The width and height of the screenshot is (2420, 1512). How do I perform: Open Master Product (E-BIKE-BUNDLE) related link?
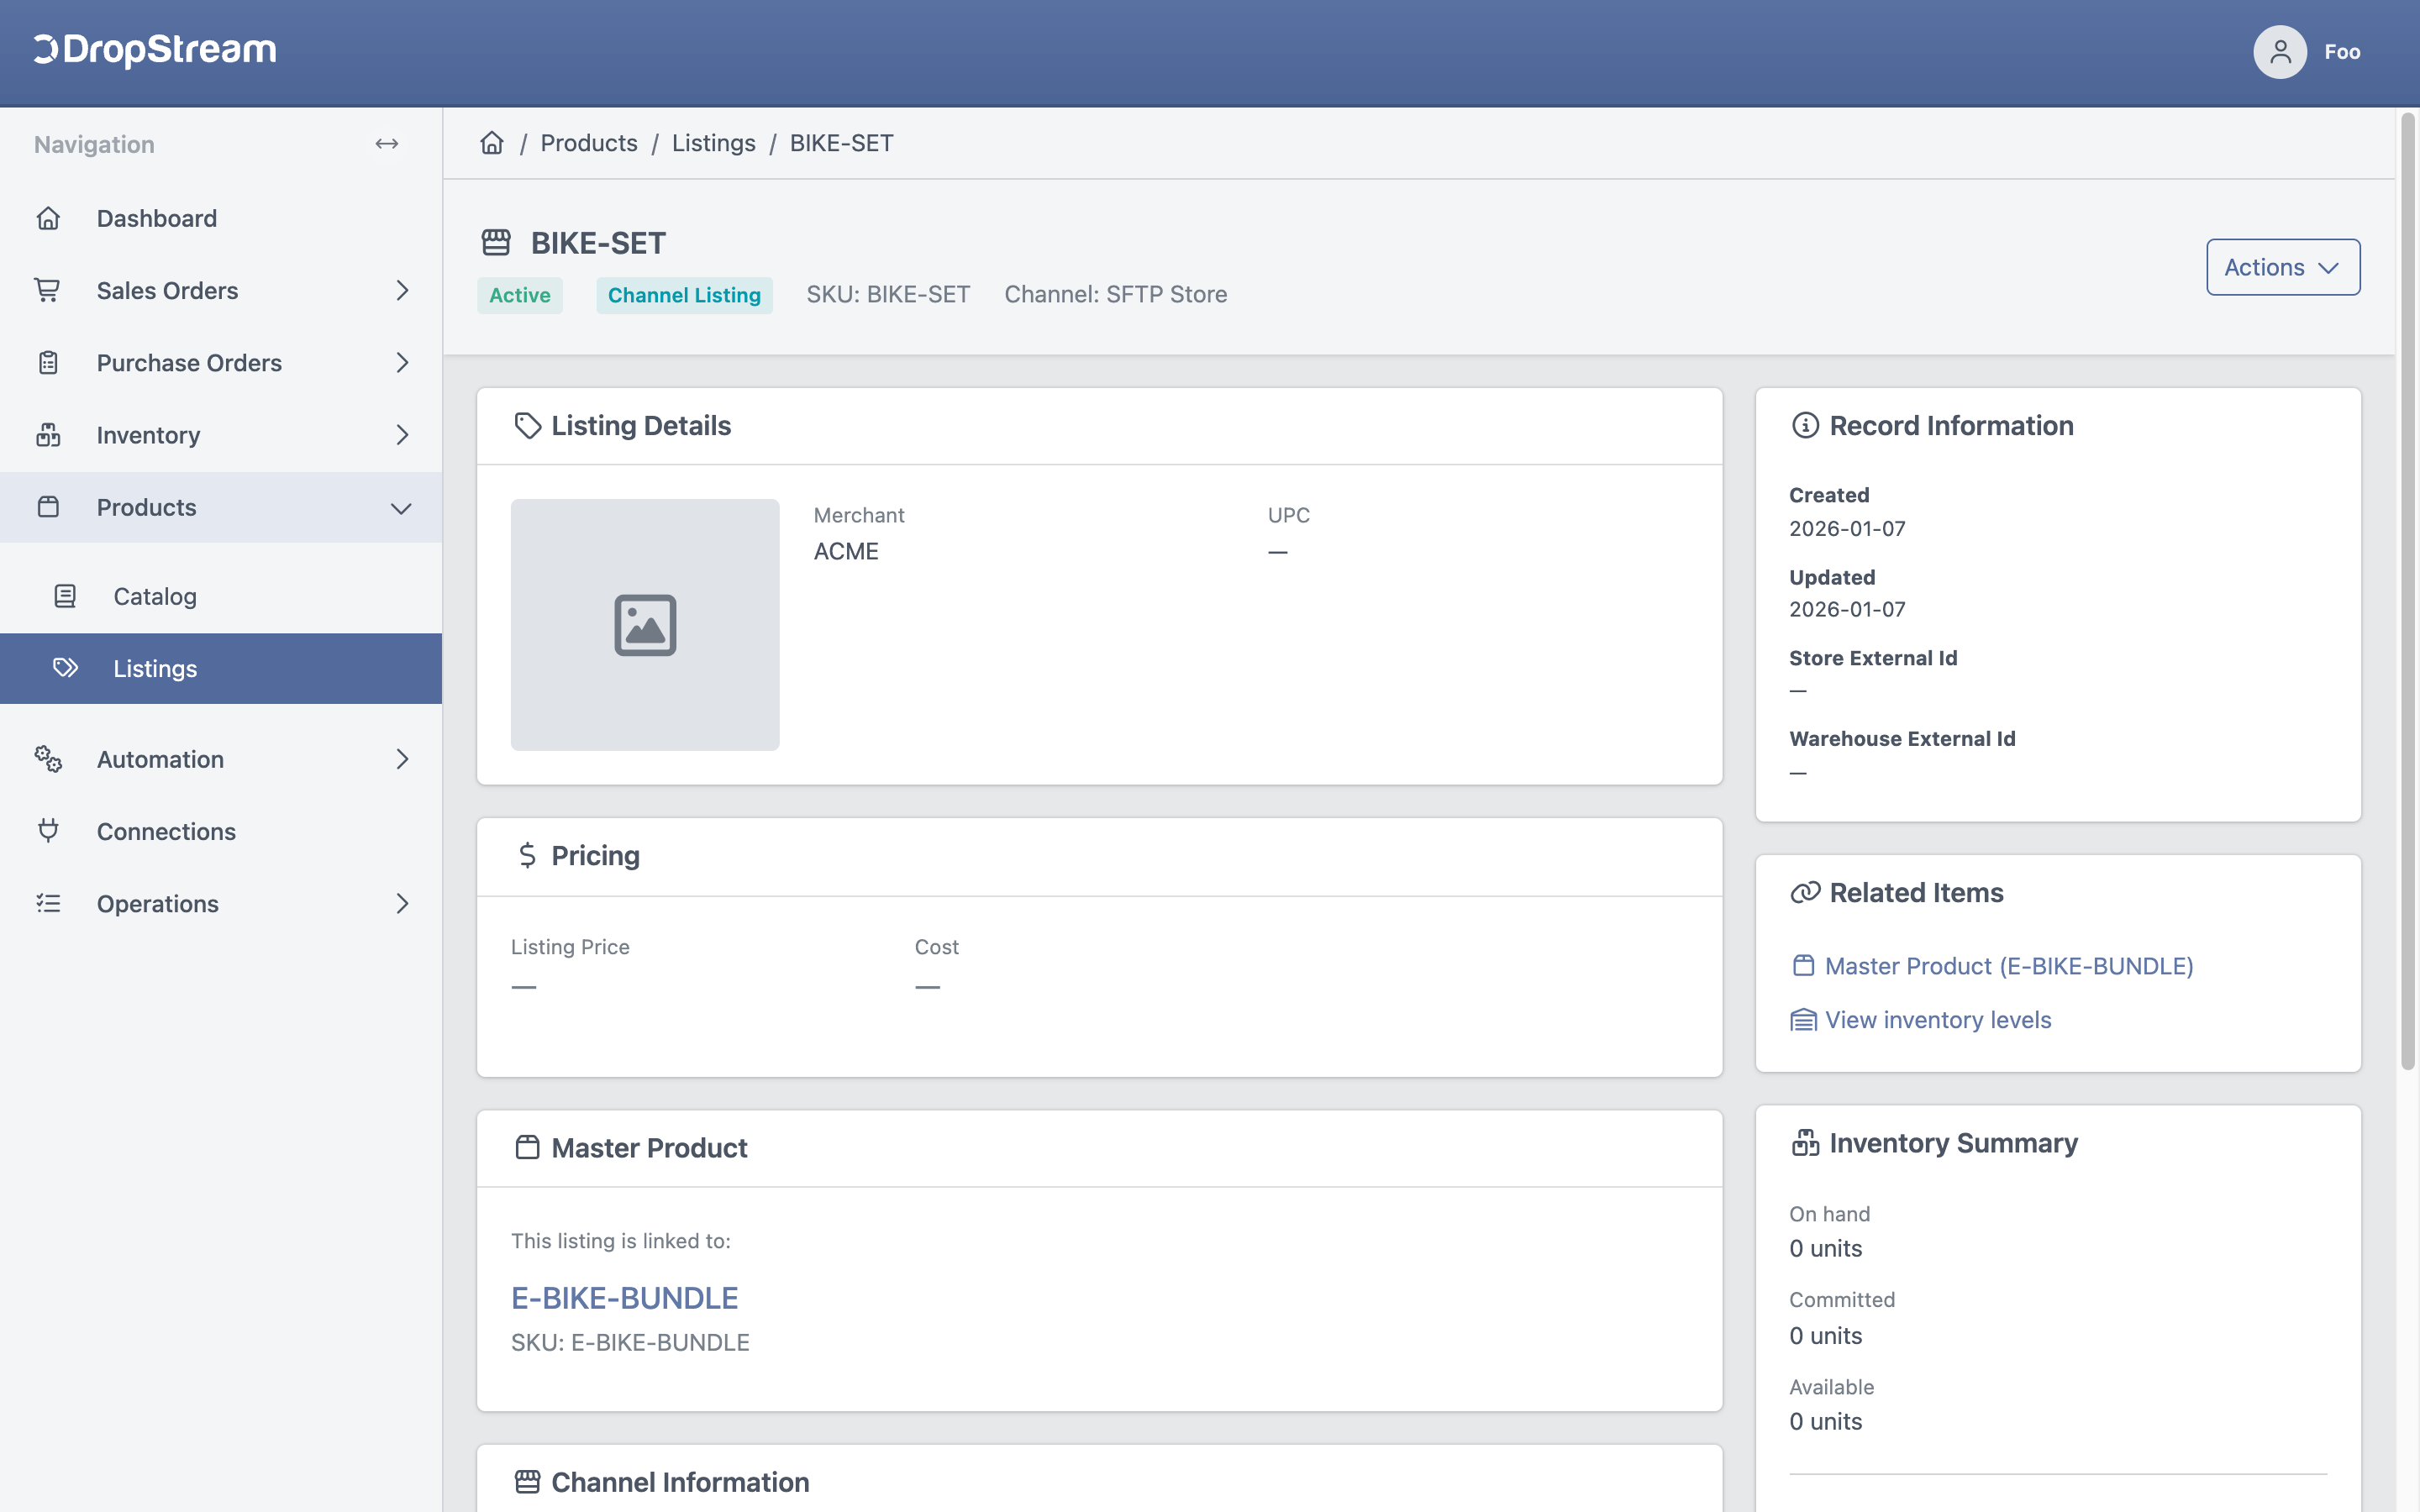tap(2009, 966)
